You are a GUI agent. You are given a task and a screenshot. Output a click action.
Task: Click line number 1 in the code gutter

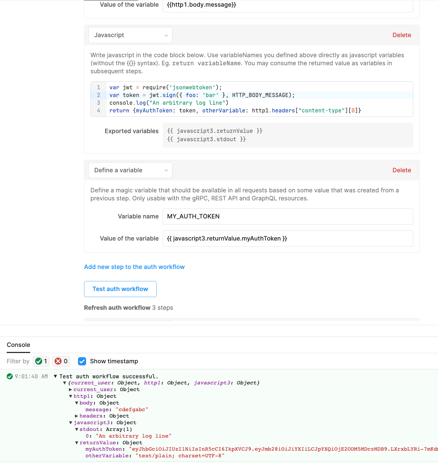click(x=98, y=87)
